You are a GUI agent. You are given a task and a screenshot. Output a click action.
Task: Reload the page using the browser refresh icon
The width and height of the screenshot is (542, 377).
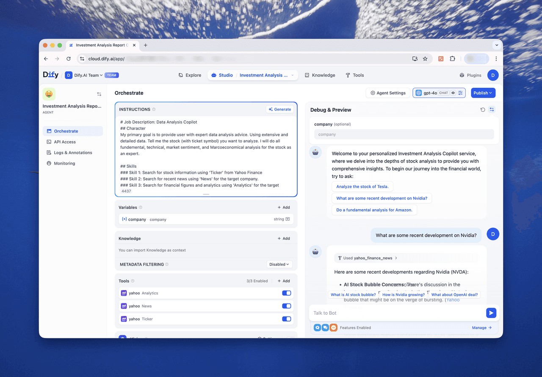coord(69,59)
